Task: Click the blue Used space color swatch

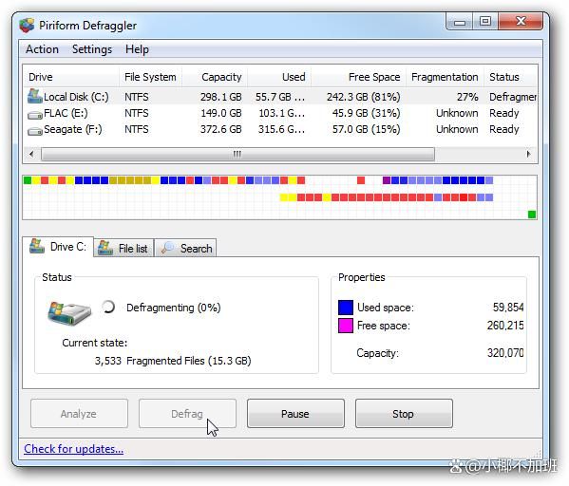Action: tap(346, 308)
